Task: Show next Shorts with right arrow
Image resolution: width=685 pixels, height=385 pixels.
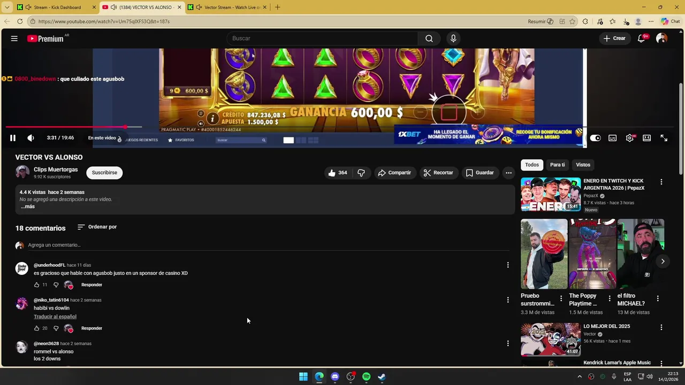Action: point(663,261)
